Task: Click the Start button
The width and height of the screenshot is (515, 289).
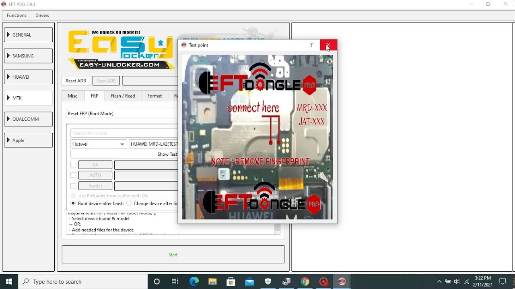Action: (173, 254)
